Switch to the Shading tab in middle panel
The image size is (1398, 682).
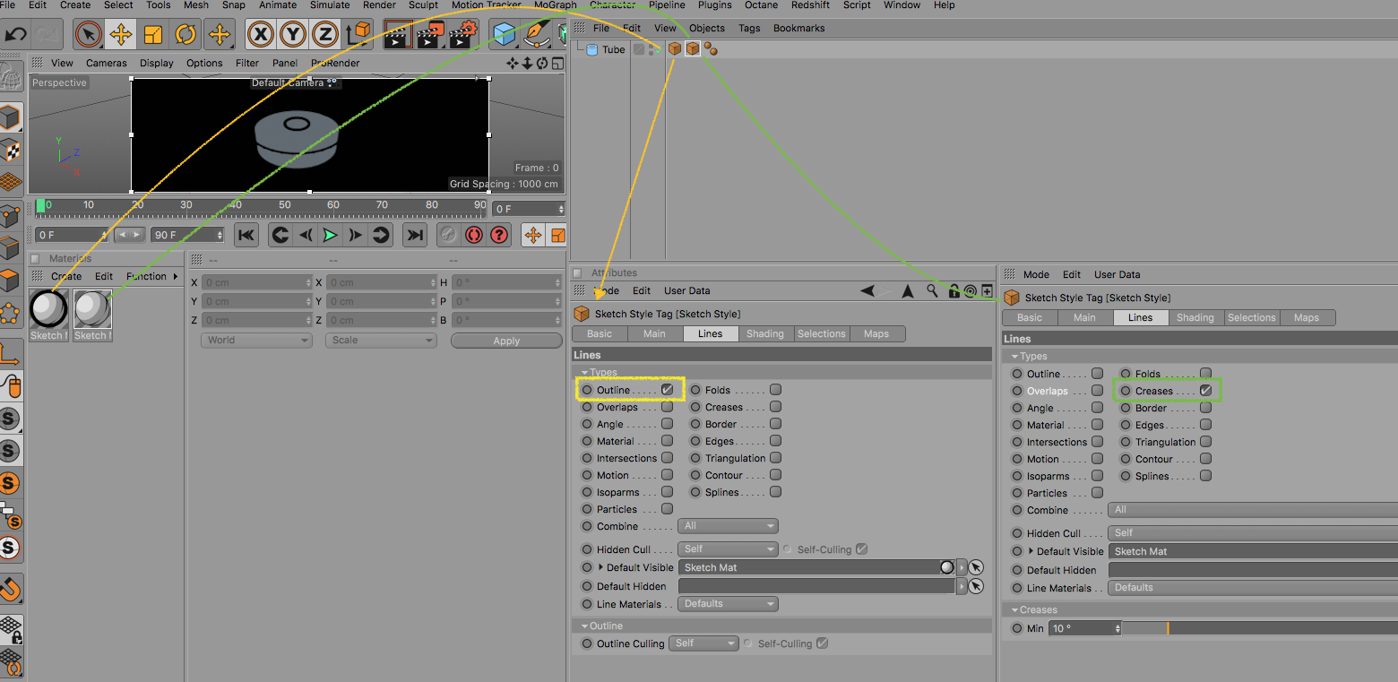pos(765,333)
